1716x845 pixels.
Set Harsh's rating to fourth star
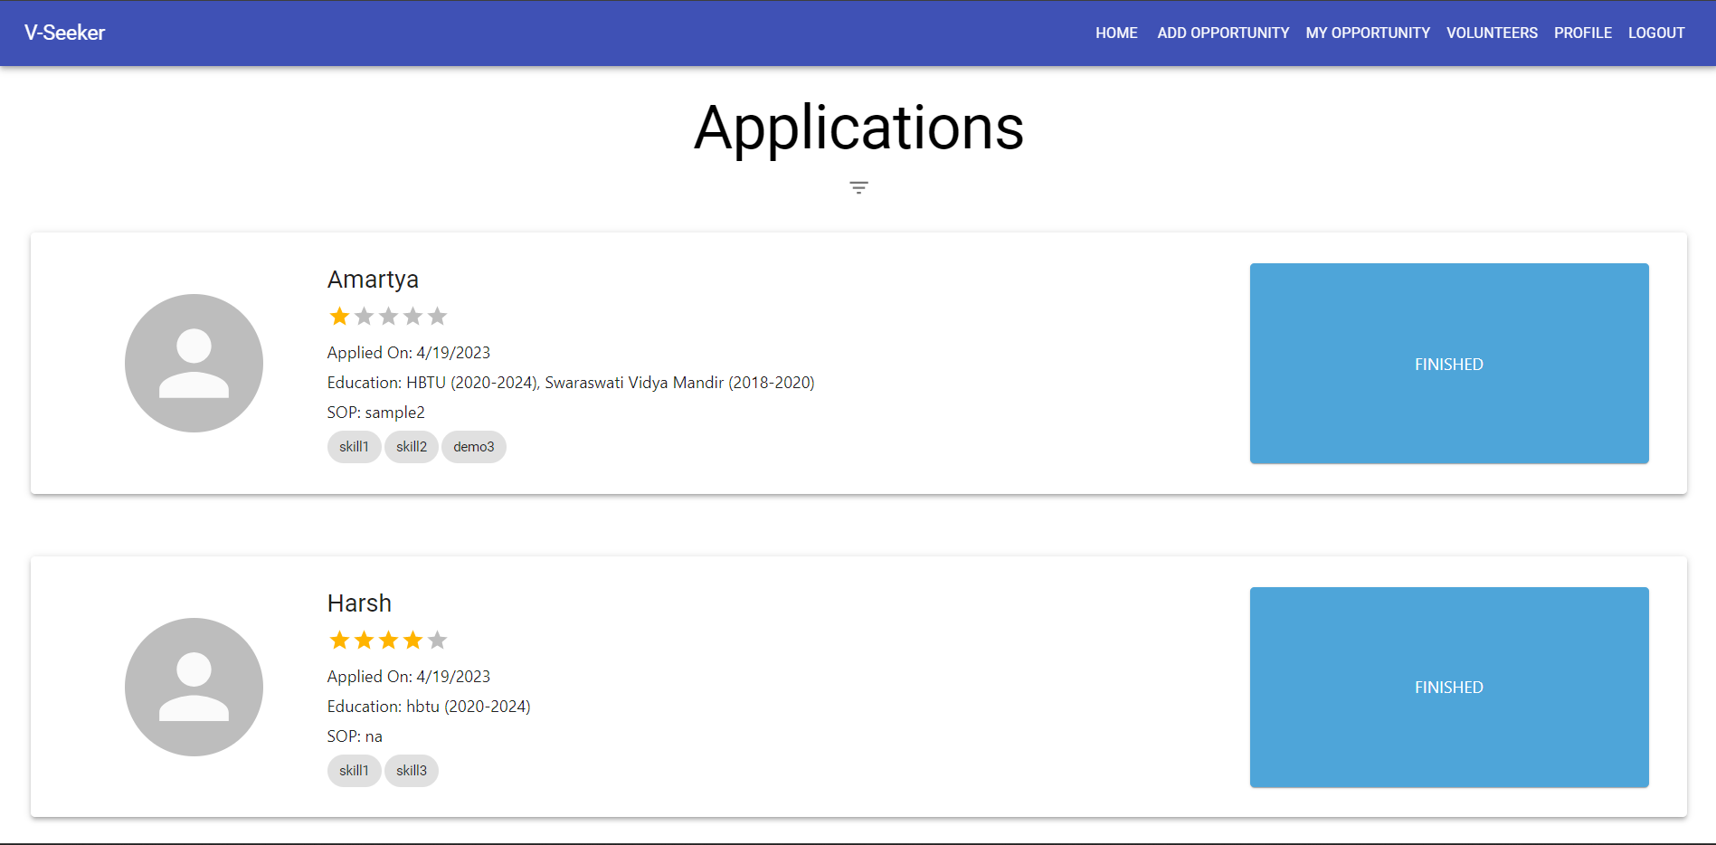click(x=412, y=640)
